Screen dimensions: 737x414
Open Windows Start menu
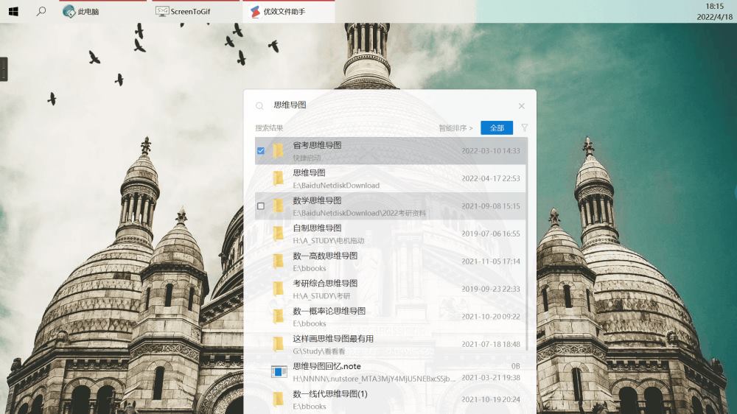pyautogui.click(x=13, y=12)
